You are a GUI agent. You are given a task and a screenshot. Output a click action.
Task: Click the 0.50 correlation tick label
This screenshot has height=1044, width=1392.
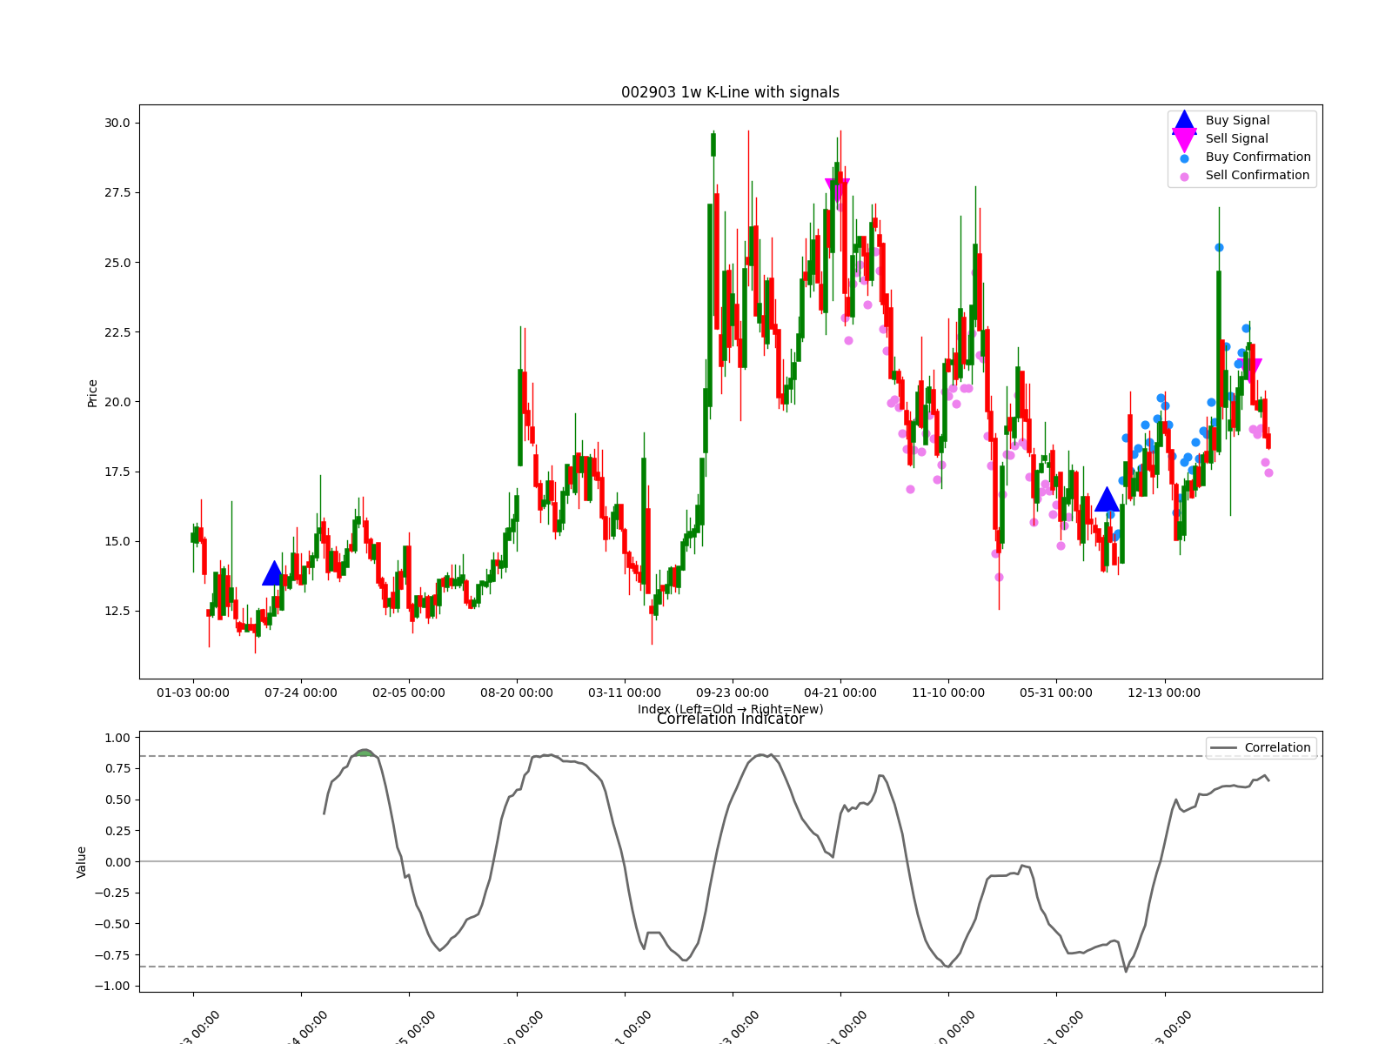point(117,800)
